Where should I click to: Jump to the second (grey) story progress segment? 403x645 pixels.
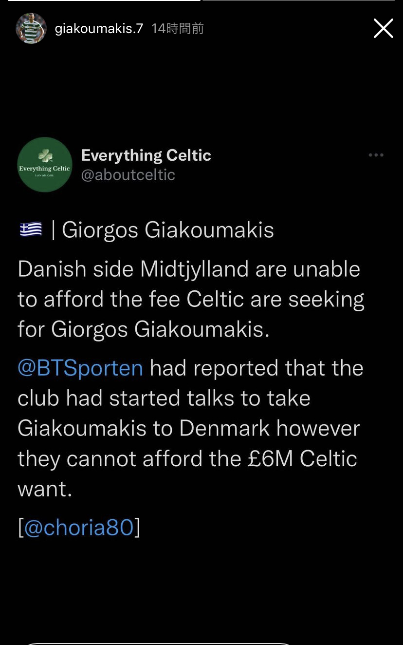(299, 1)
